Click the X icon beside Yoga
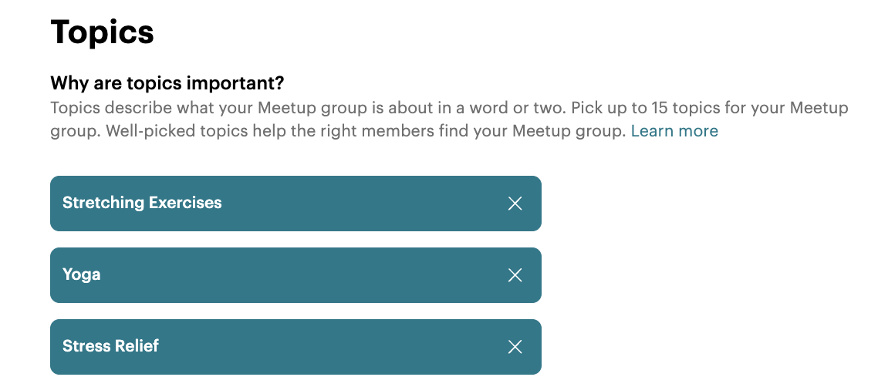The width and height of the screenshot is (878, 387). pos(515,275)
